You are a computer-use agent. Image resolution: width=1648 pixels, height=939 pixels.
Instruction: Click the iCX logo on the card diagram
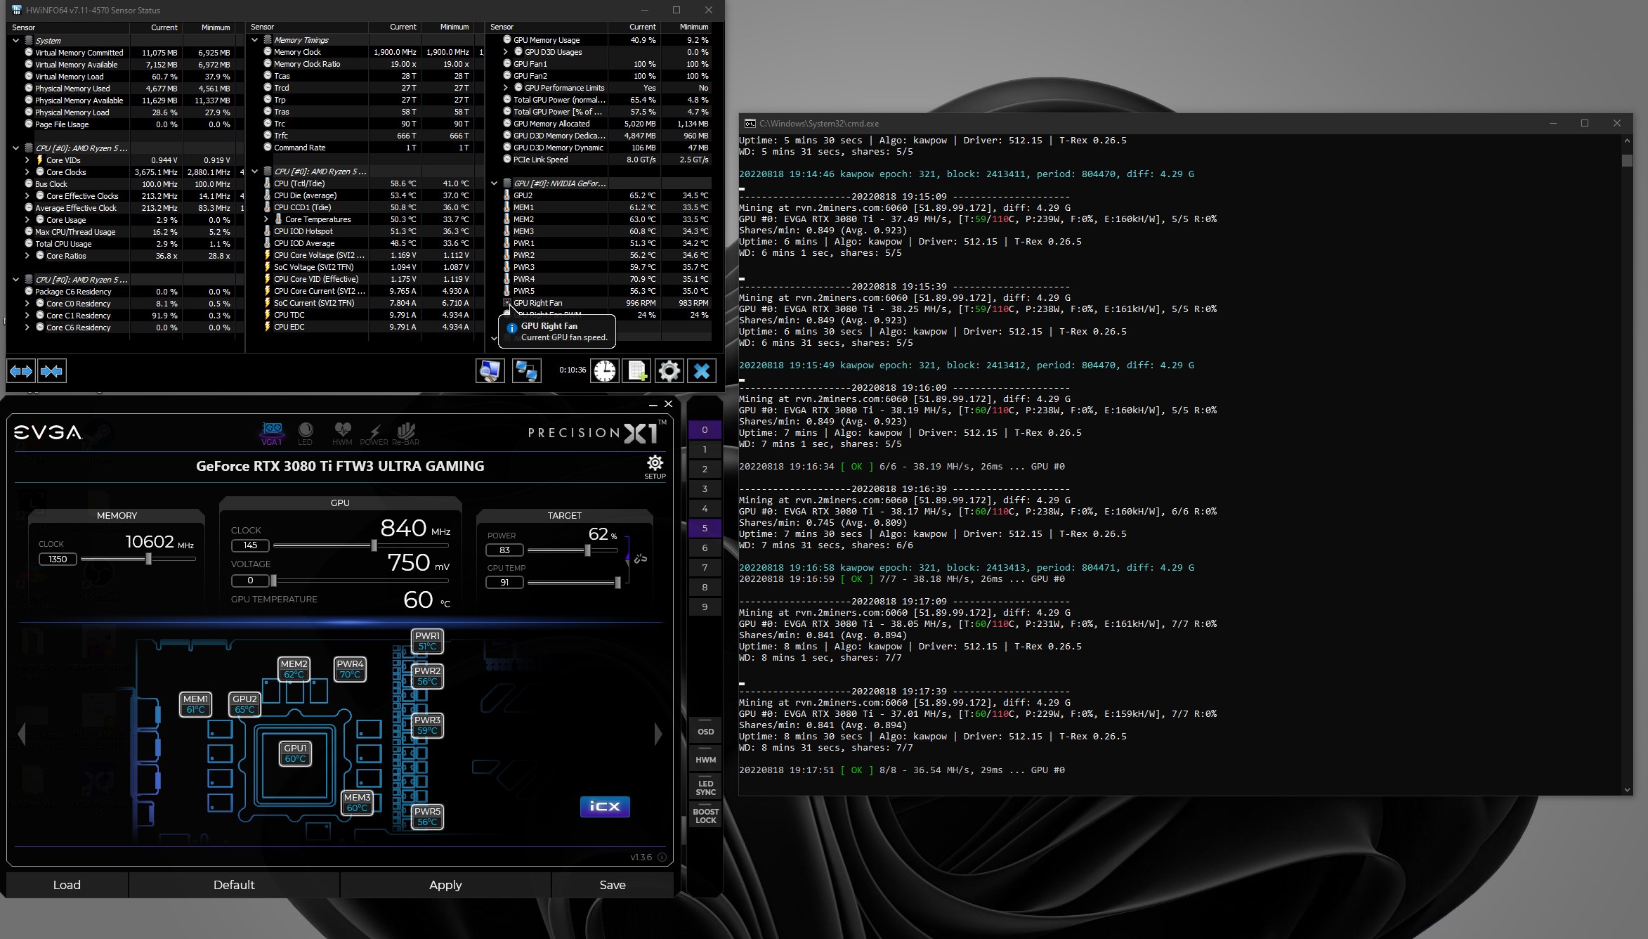tap(604, 806)
